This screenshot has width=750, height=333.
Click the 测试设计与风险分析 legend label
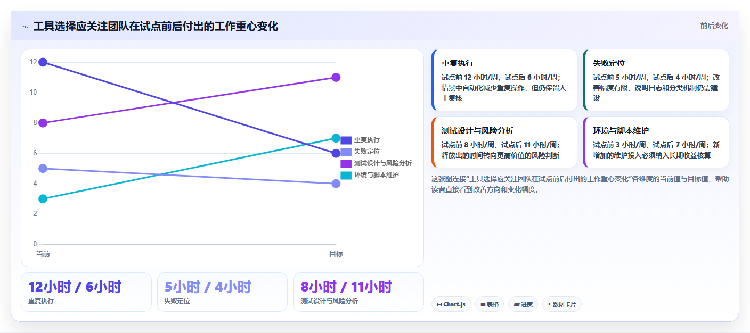click(x=383, y=163)
